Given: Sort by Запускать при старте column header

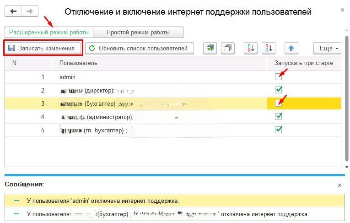Looking at the screenshot, I should click(x=304, y=63).
